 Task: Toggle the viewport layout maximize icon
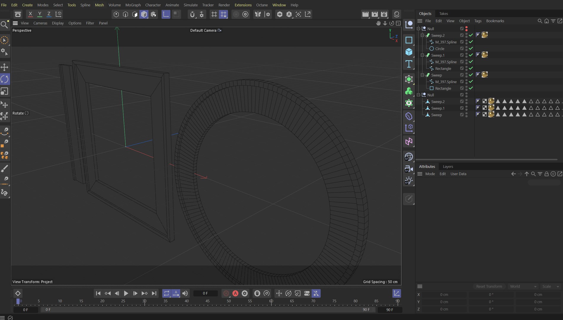coord(398,23)
